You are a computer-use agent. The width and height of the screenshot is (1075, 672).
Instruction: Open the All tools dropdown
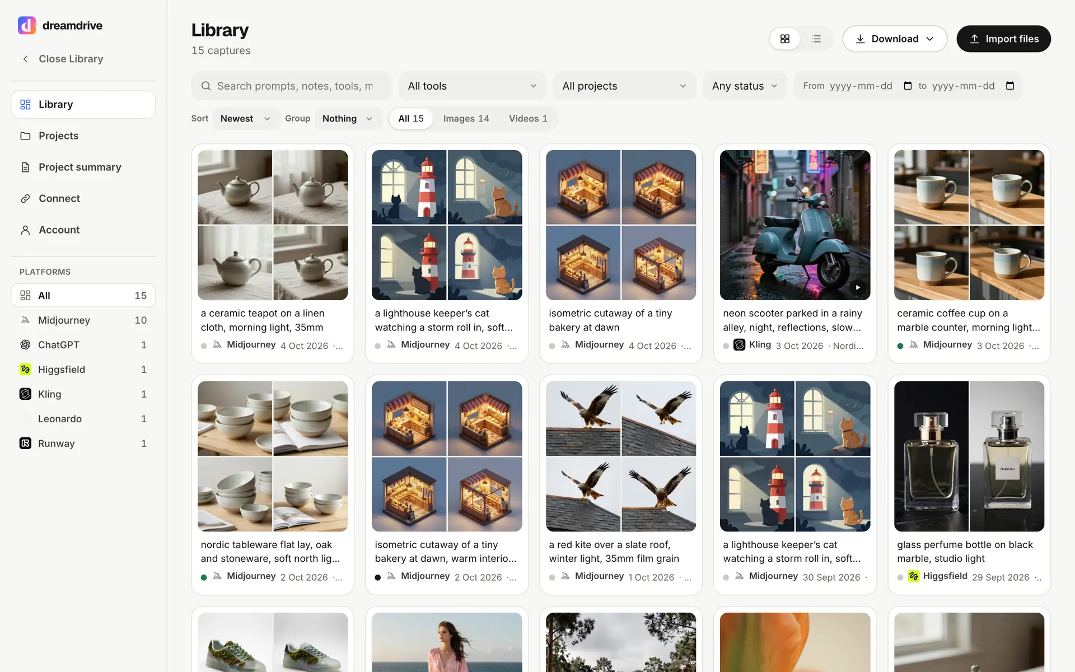pyautogui.click(x=472, y=86)
